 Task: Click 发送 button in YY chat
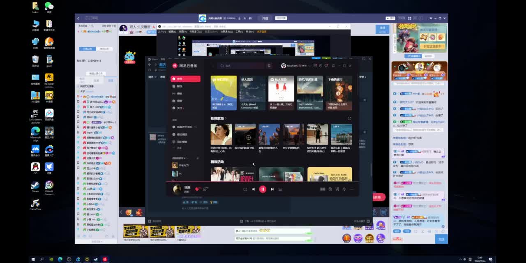pyautogui.click(x=441, y=239)
